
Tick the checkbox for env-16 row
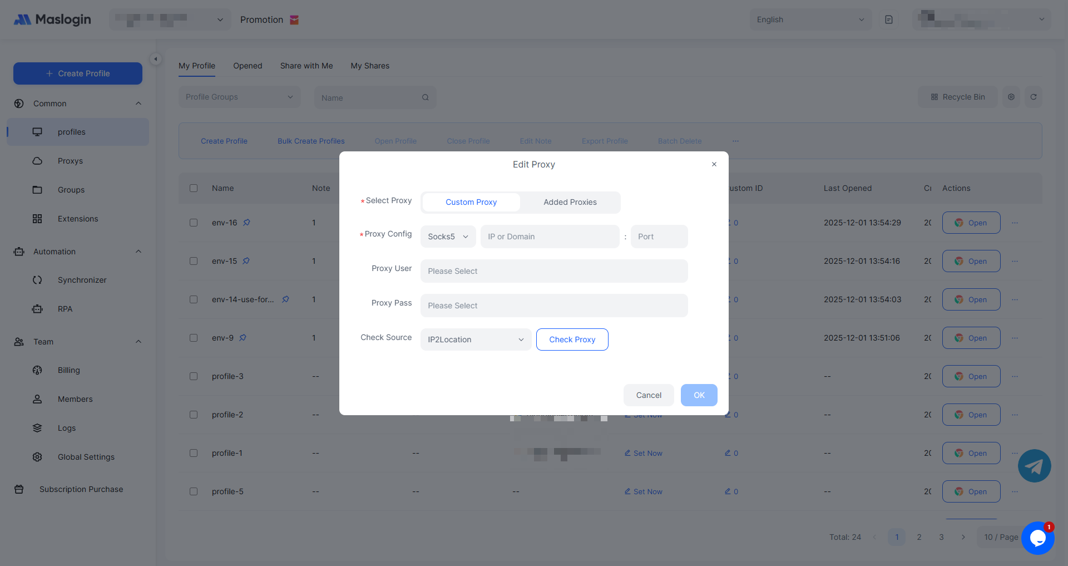(194, 223)
